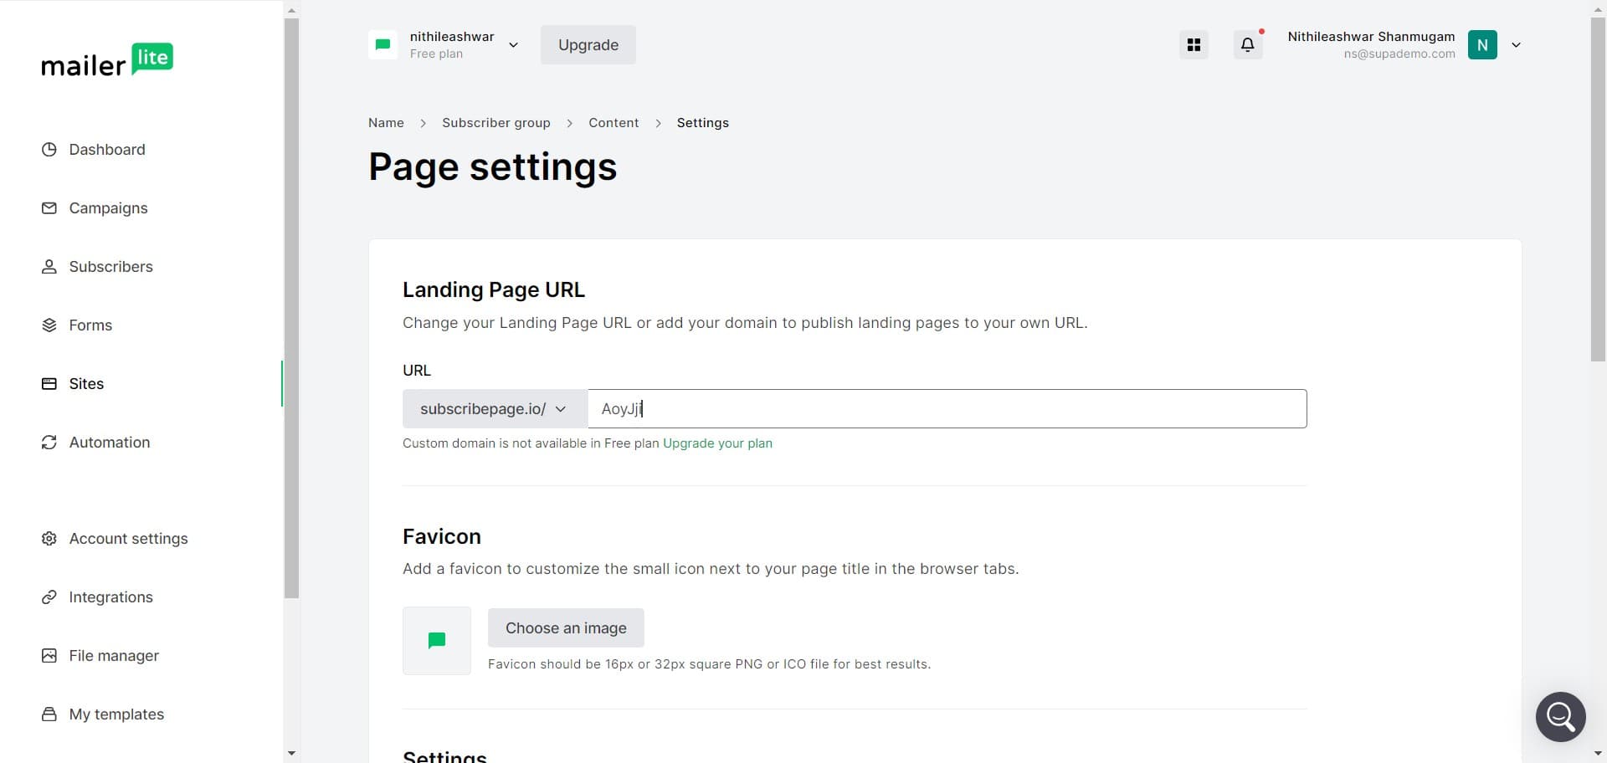
Task: Navigate to Subscribers section
Action: click(110, 267)
